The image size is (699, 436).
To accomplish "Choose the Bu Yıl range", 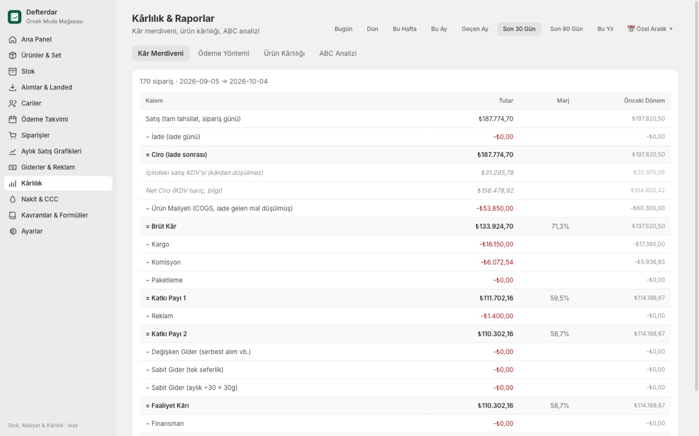I will 605,29.
